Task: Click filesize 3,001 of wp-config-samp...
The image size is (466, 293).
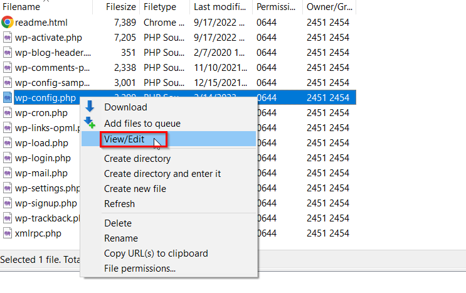Action: point(125,83)
